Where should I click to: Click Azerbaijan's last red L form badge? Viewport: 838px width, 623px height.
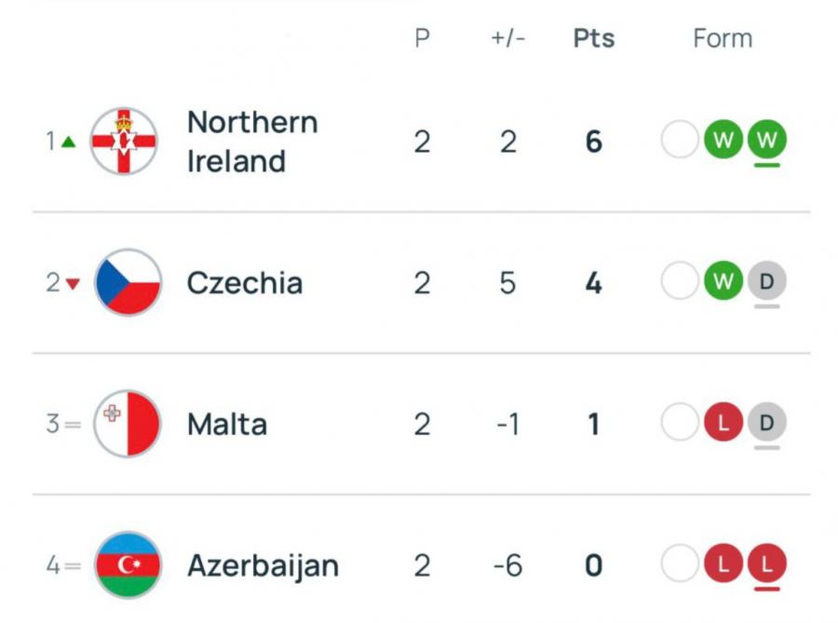(767, 565)
